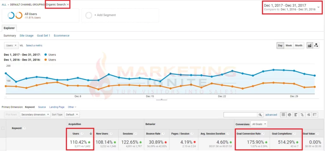Viewport: 325px width, 151px height.
Task: Open the date range dropdown
Action: click(x=318, y=7)
